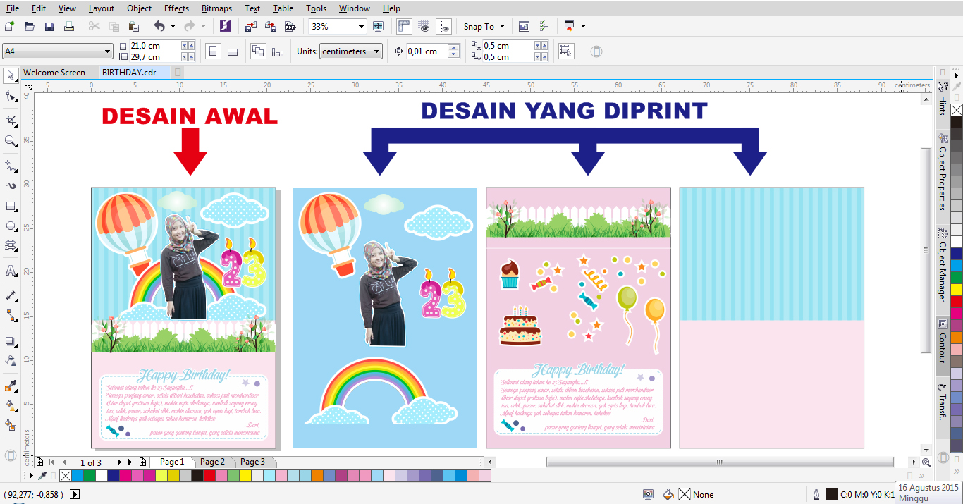963x504 pixels.
Task: Open the File menu
Action: click(x=13, y=8)
